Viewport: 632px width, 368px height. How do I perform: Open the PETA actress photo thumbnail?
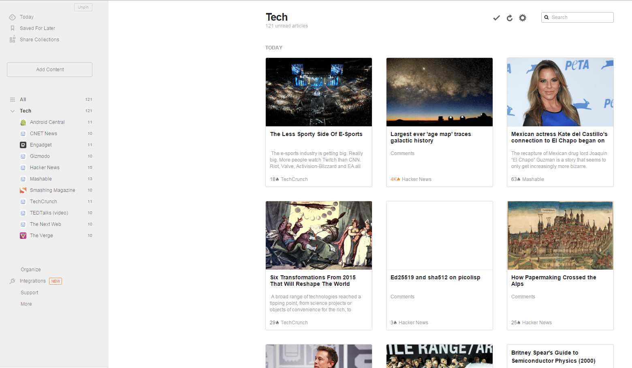[560, 92]
